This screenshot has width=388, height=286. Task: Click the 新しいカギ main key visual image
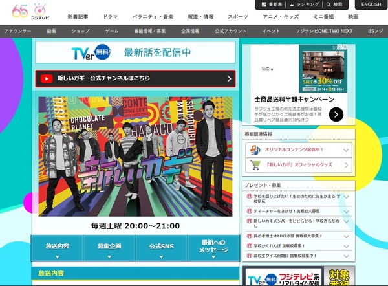135,157
